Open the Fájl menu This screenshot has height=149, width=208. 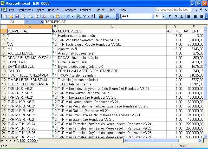tap(11, 10)
